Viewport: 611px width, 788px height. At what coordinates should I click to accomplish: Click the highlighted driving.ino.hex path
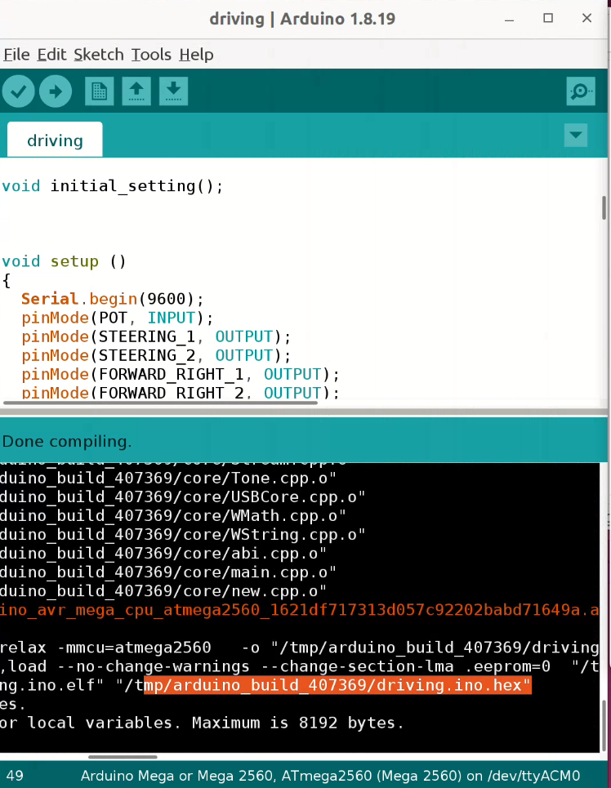[x=337, y=685]
